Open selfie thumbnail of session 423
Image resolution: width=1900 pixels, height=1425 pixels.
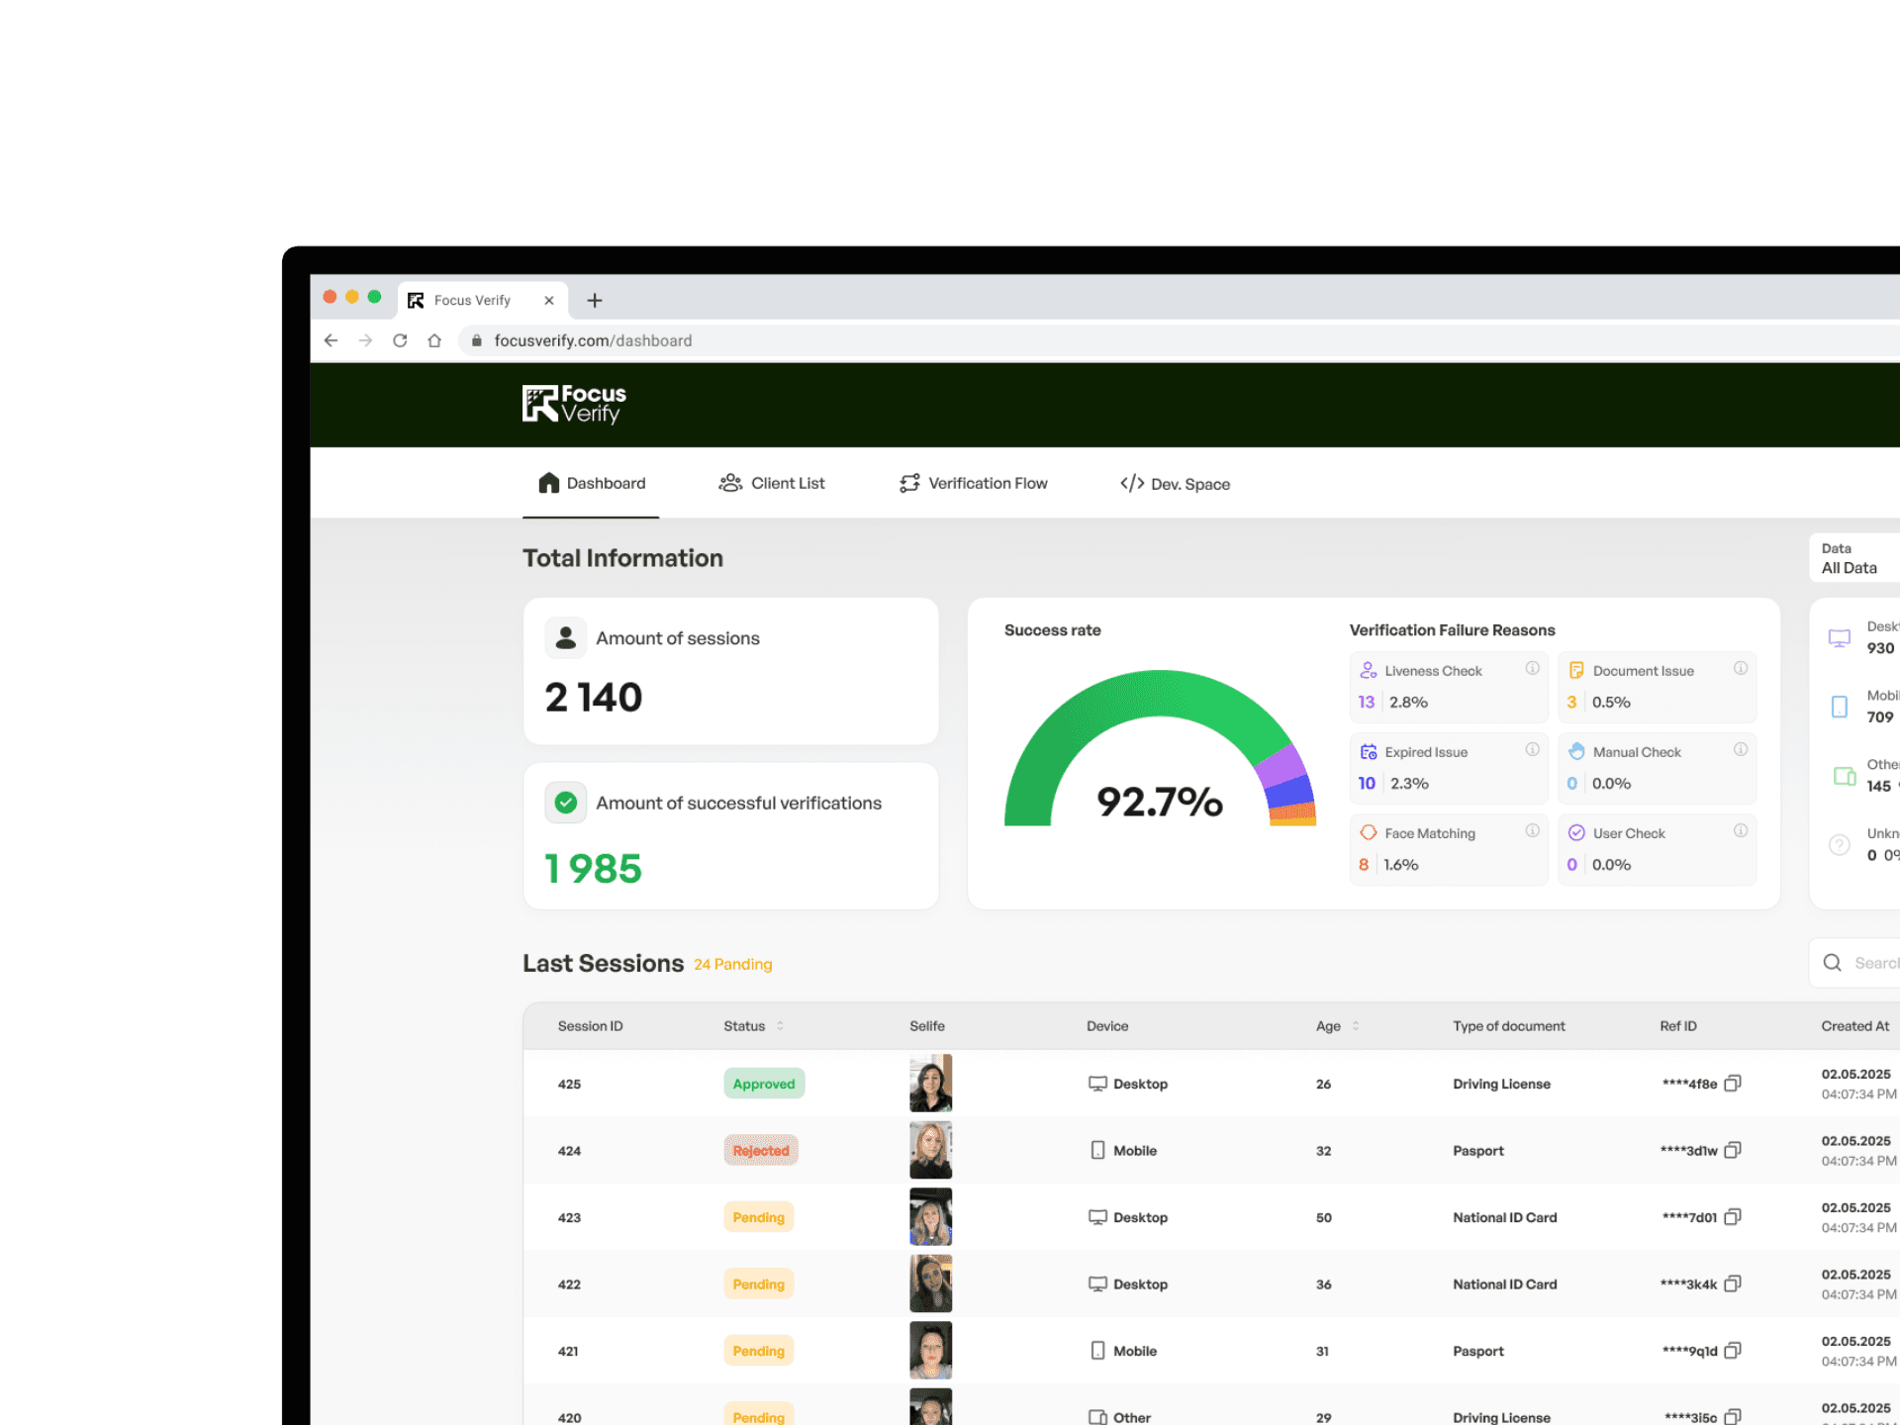click(930, 1216)
